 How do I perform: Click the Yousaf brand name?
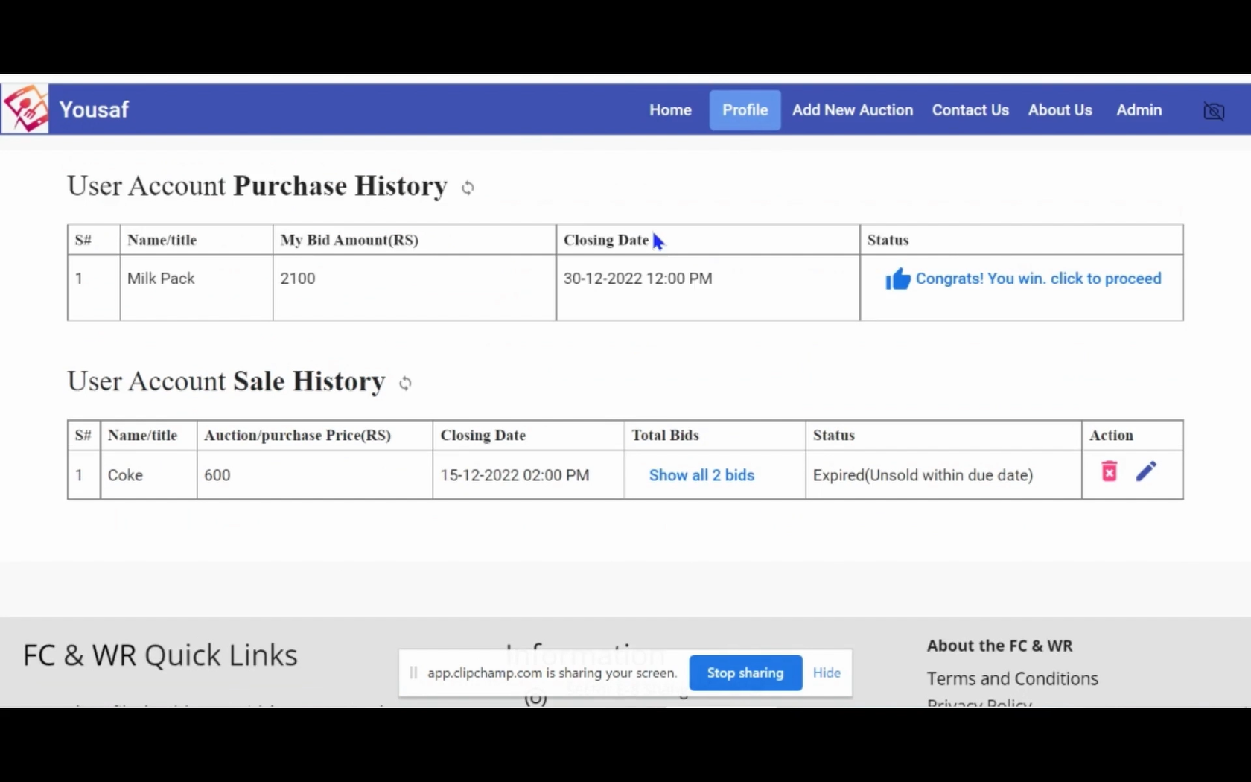click(94, 110)
